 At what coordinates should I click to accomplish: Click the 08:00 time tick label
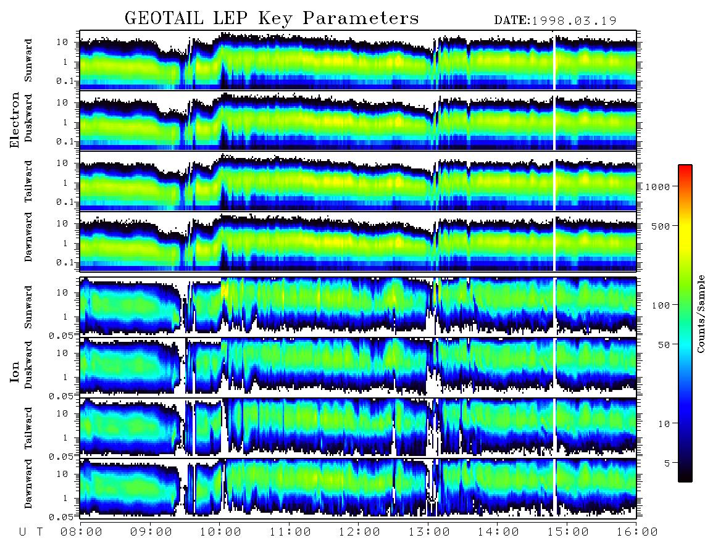pos(81,532)
